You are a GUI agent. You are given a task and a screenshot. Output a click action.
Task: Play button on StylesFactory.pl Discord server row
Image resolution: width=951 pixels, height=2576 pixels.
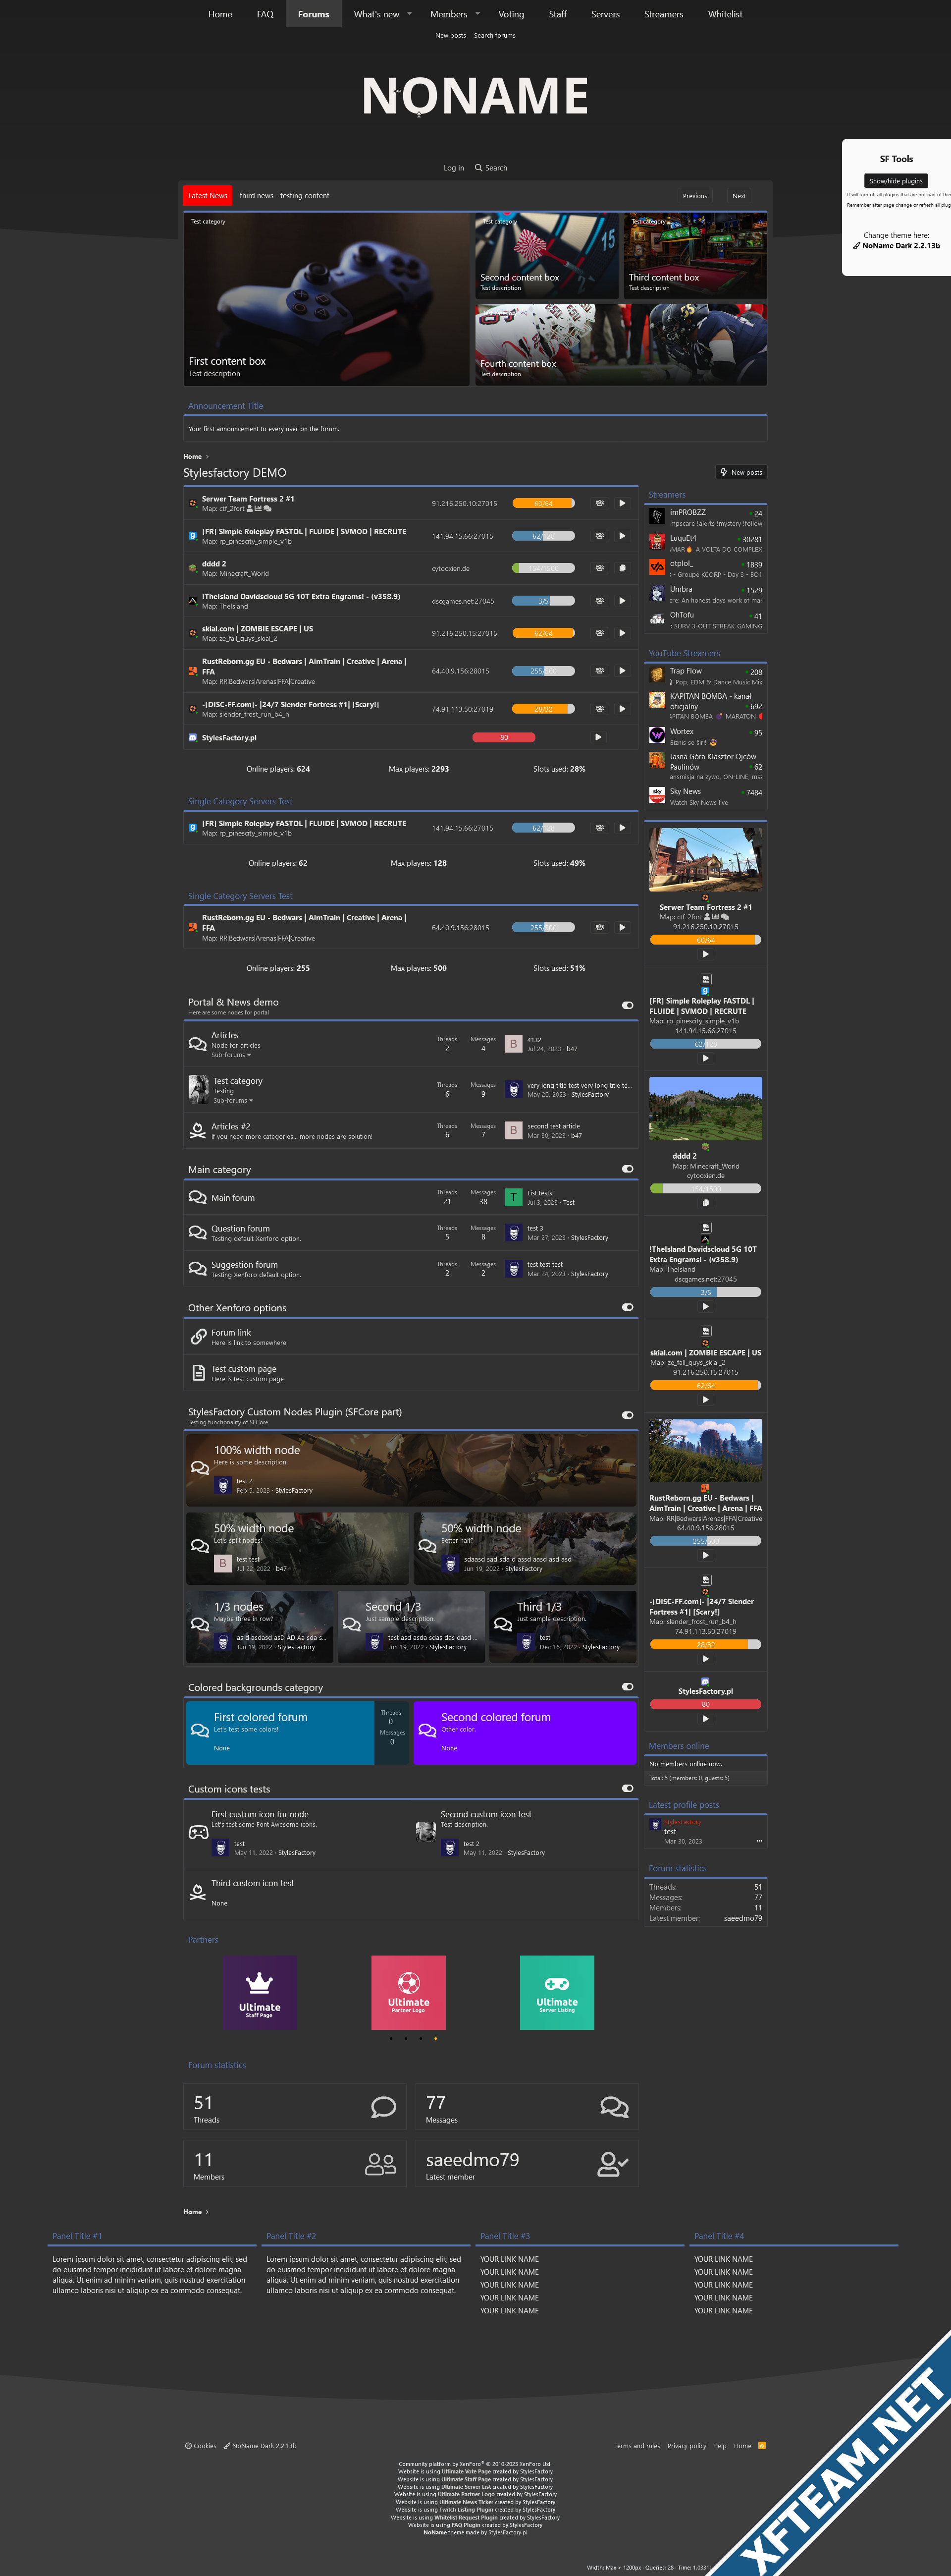pos(598,737)
